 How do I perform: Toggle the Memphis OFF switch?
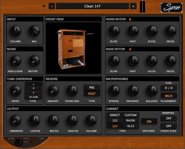(169, 118)
